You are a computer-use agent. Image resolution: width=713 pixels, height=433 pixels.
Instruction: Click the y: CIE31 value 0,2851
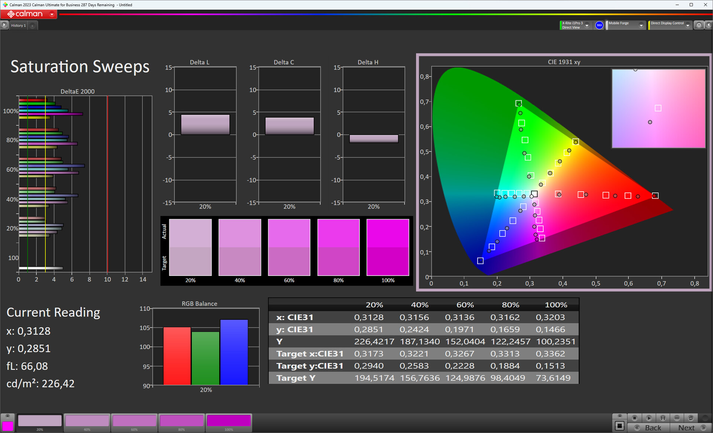pos(369,329)
